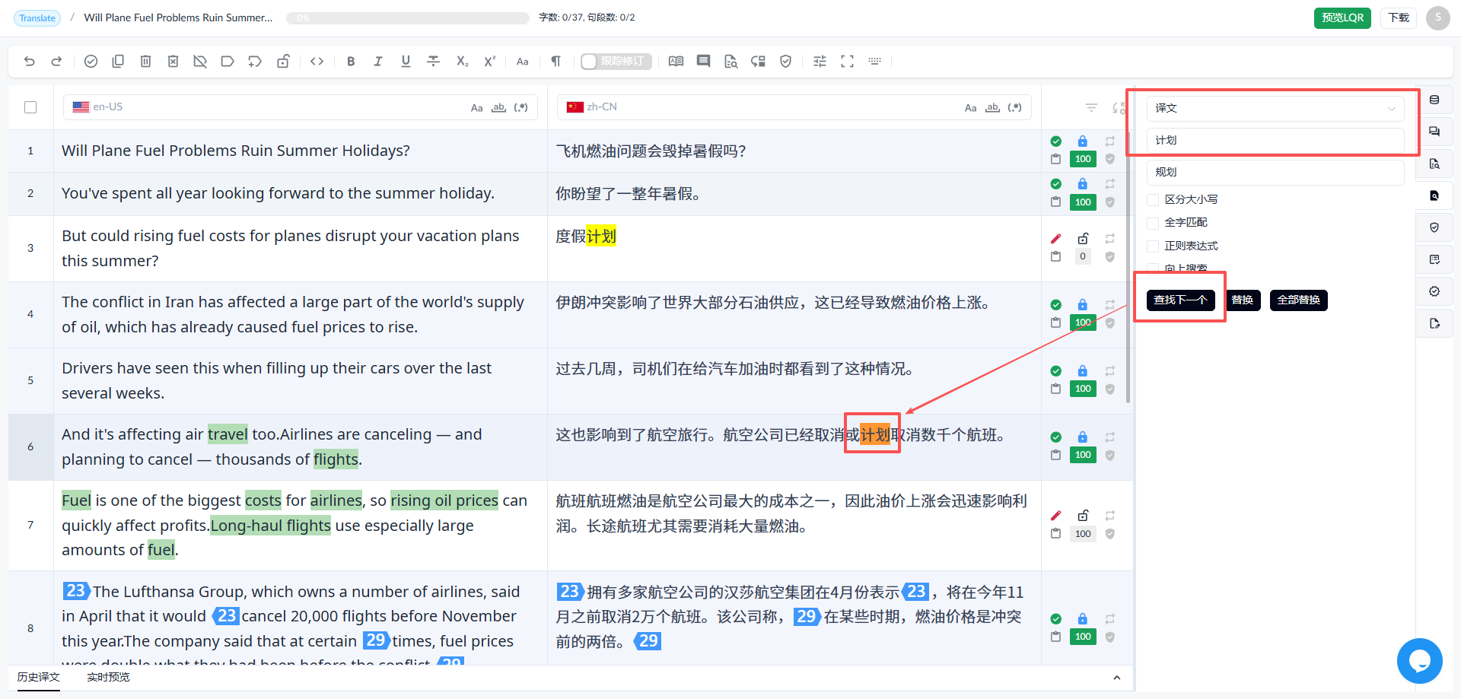Open the toolbar change-case Aa menu
The image size is (1461, 699).
point(523,62)
